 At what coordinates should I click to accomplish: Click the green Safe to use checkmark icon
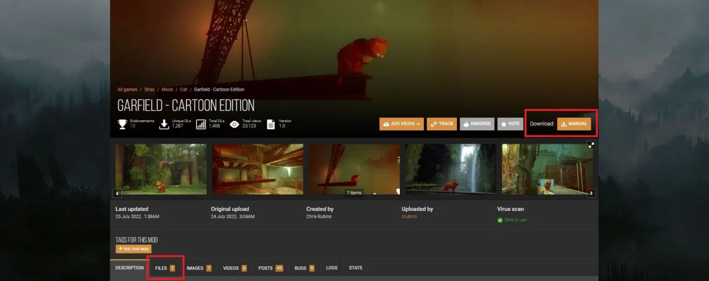500,220
